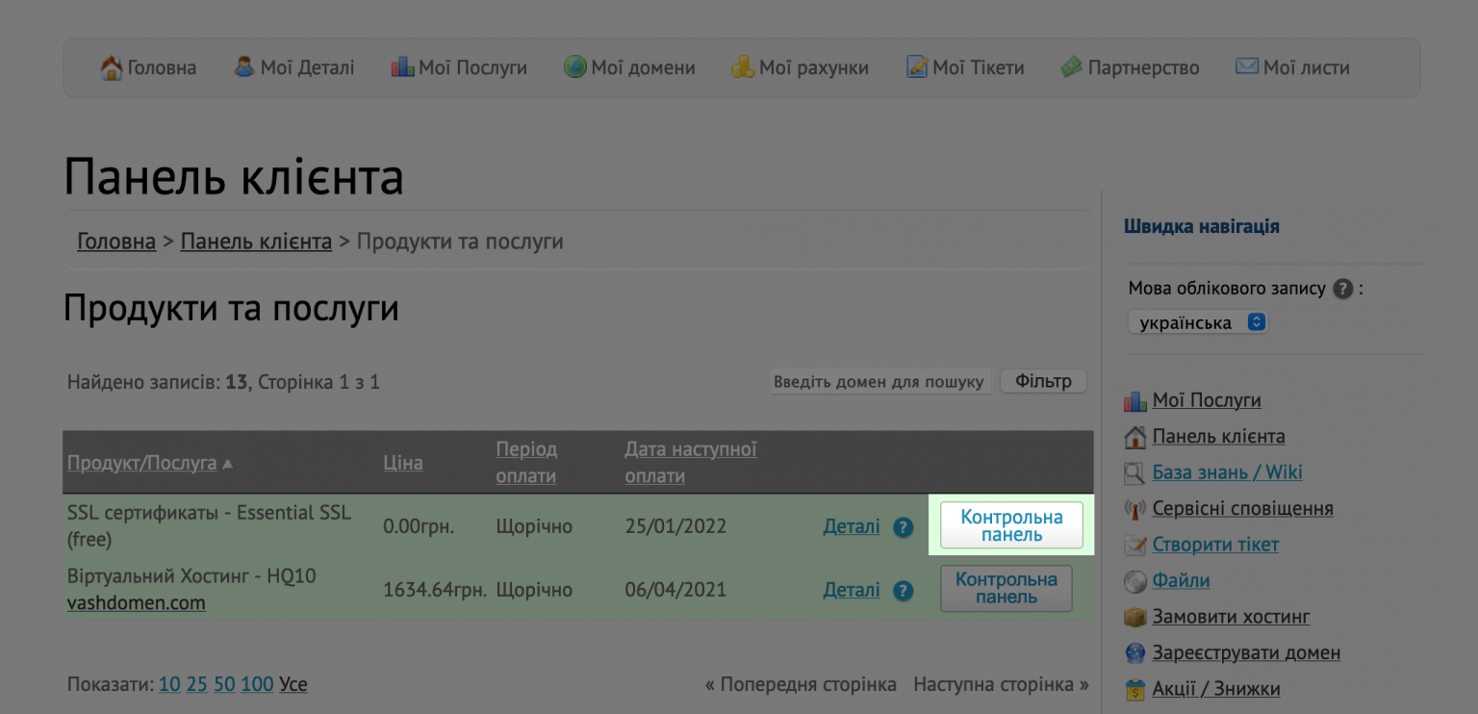The width and height of the screenshot is (1478, 714).
Task: Click the icon next to Акції / Знижки
Action: [x=1135, y=689]
